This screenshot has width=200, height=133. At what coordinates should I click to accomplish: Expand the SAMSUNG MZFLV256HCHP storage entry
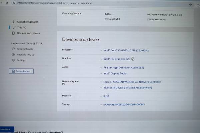click(x=101, y=104)
